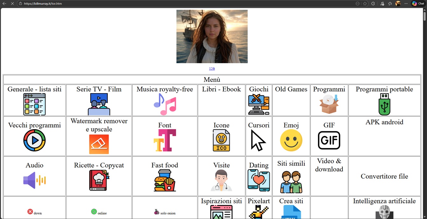Image resolution: width=427 pixels, height=219 pixels.
Task: Click the Icone ICO file icon
Action: 221,140
